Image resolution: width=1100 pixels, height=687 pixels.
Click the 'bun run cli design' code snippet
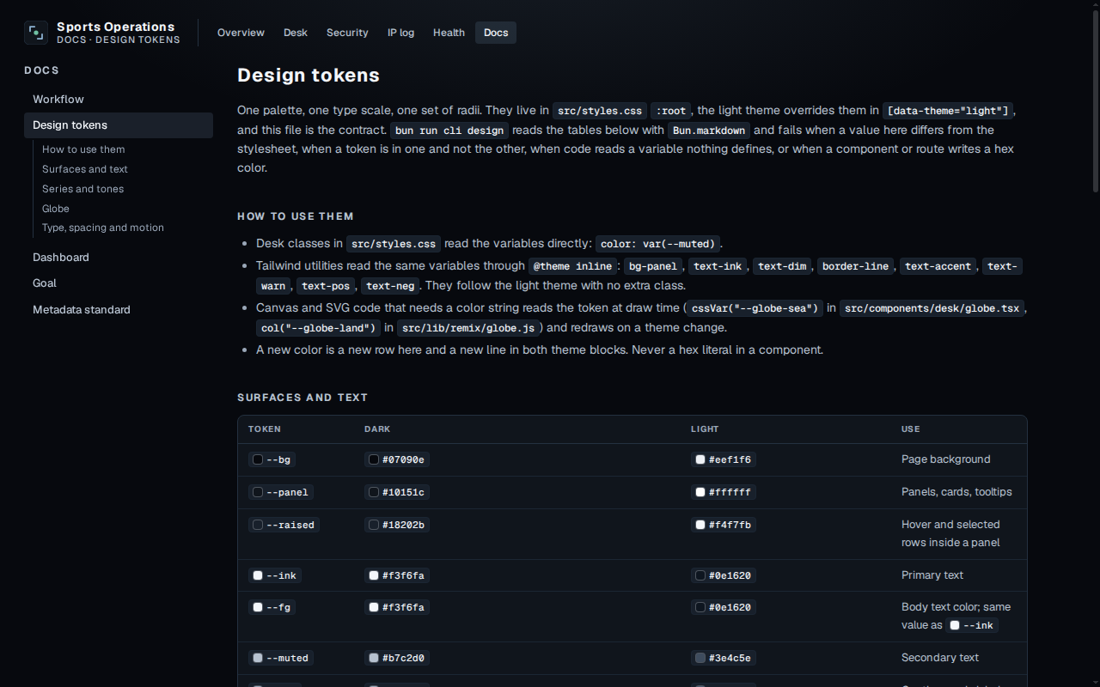click(449, 131)
